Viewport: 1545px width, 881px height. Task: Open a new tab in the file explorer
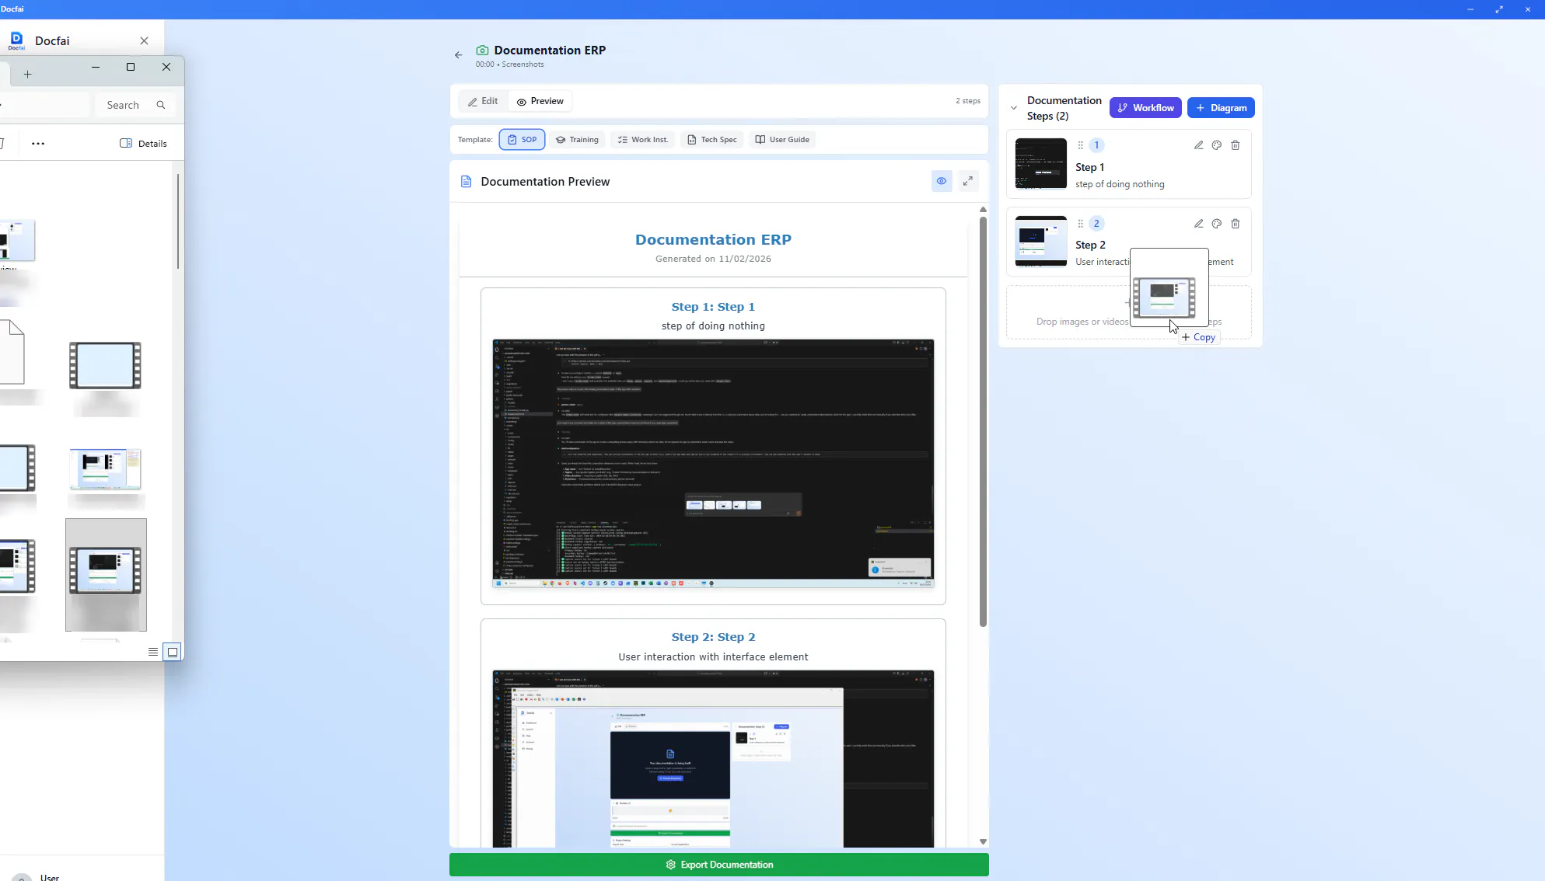click(x=27, y=75)
